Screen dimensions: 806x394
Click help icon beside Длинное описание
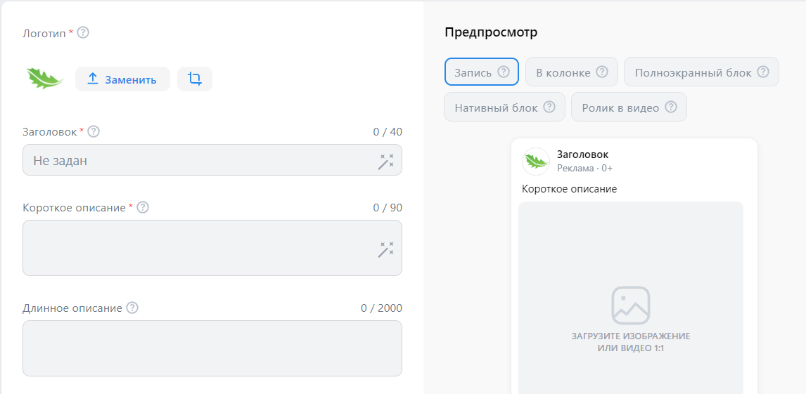tap(132, 308)
